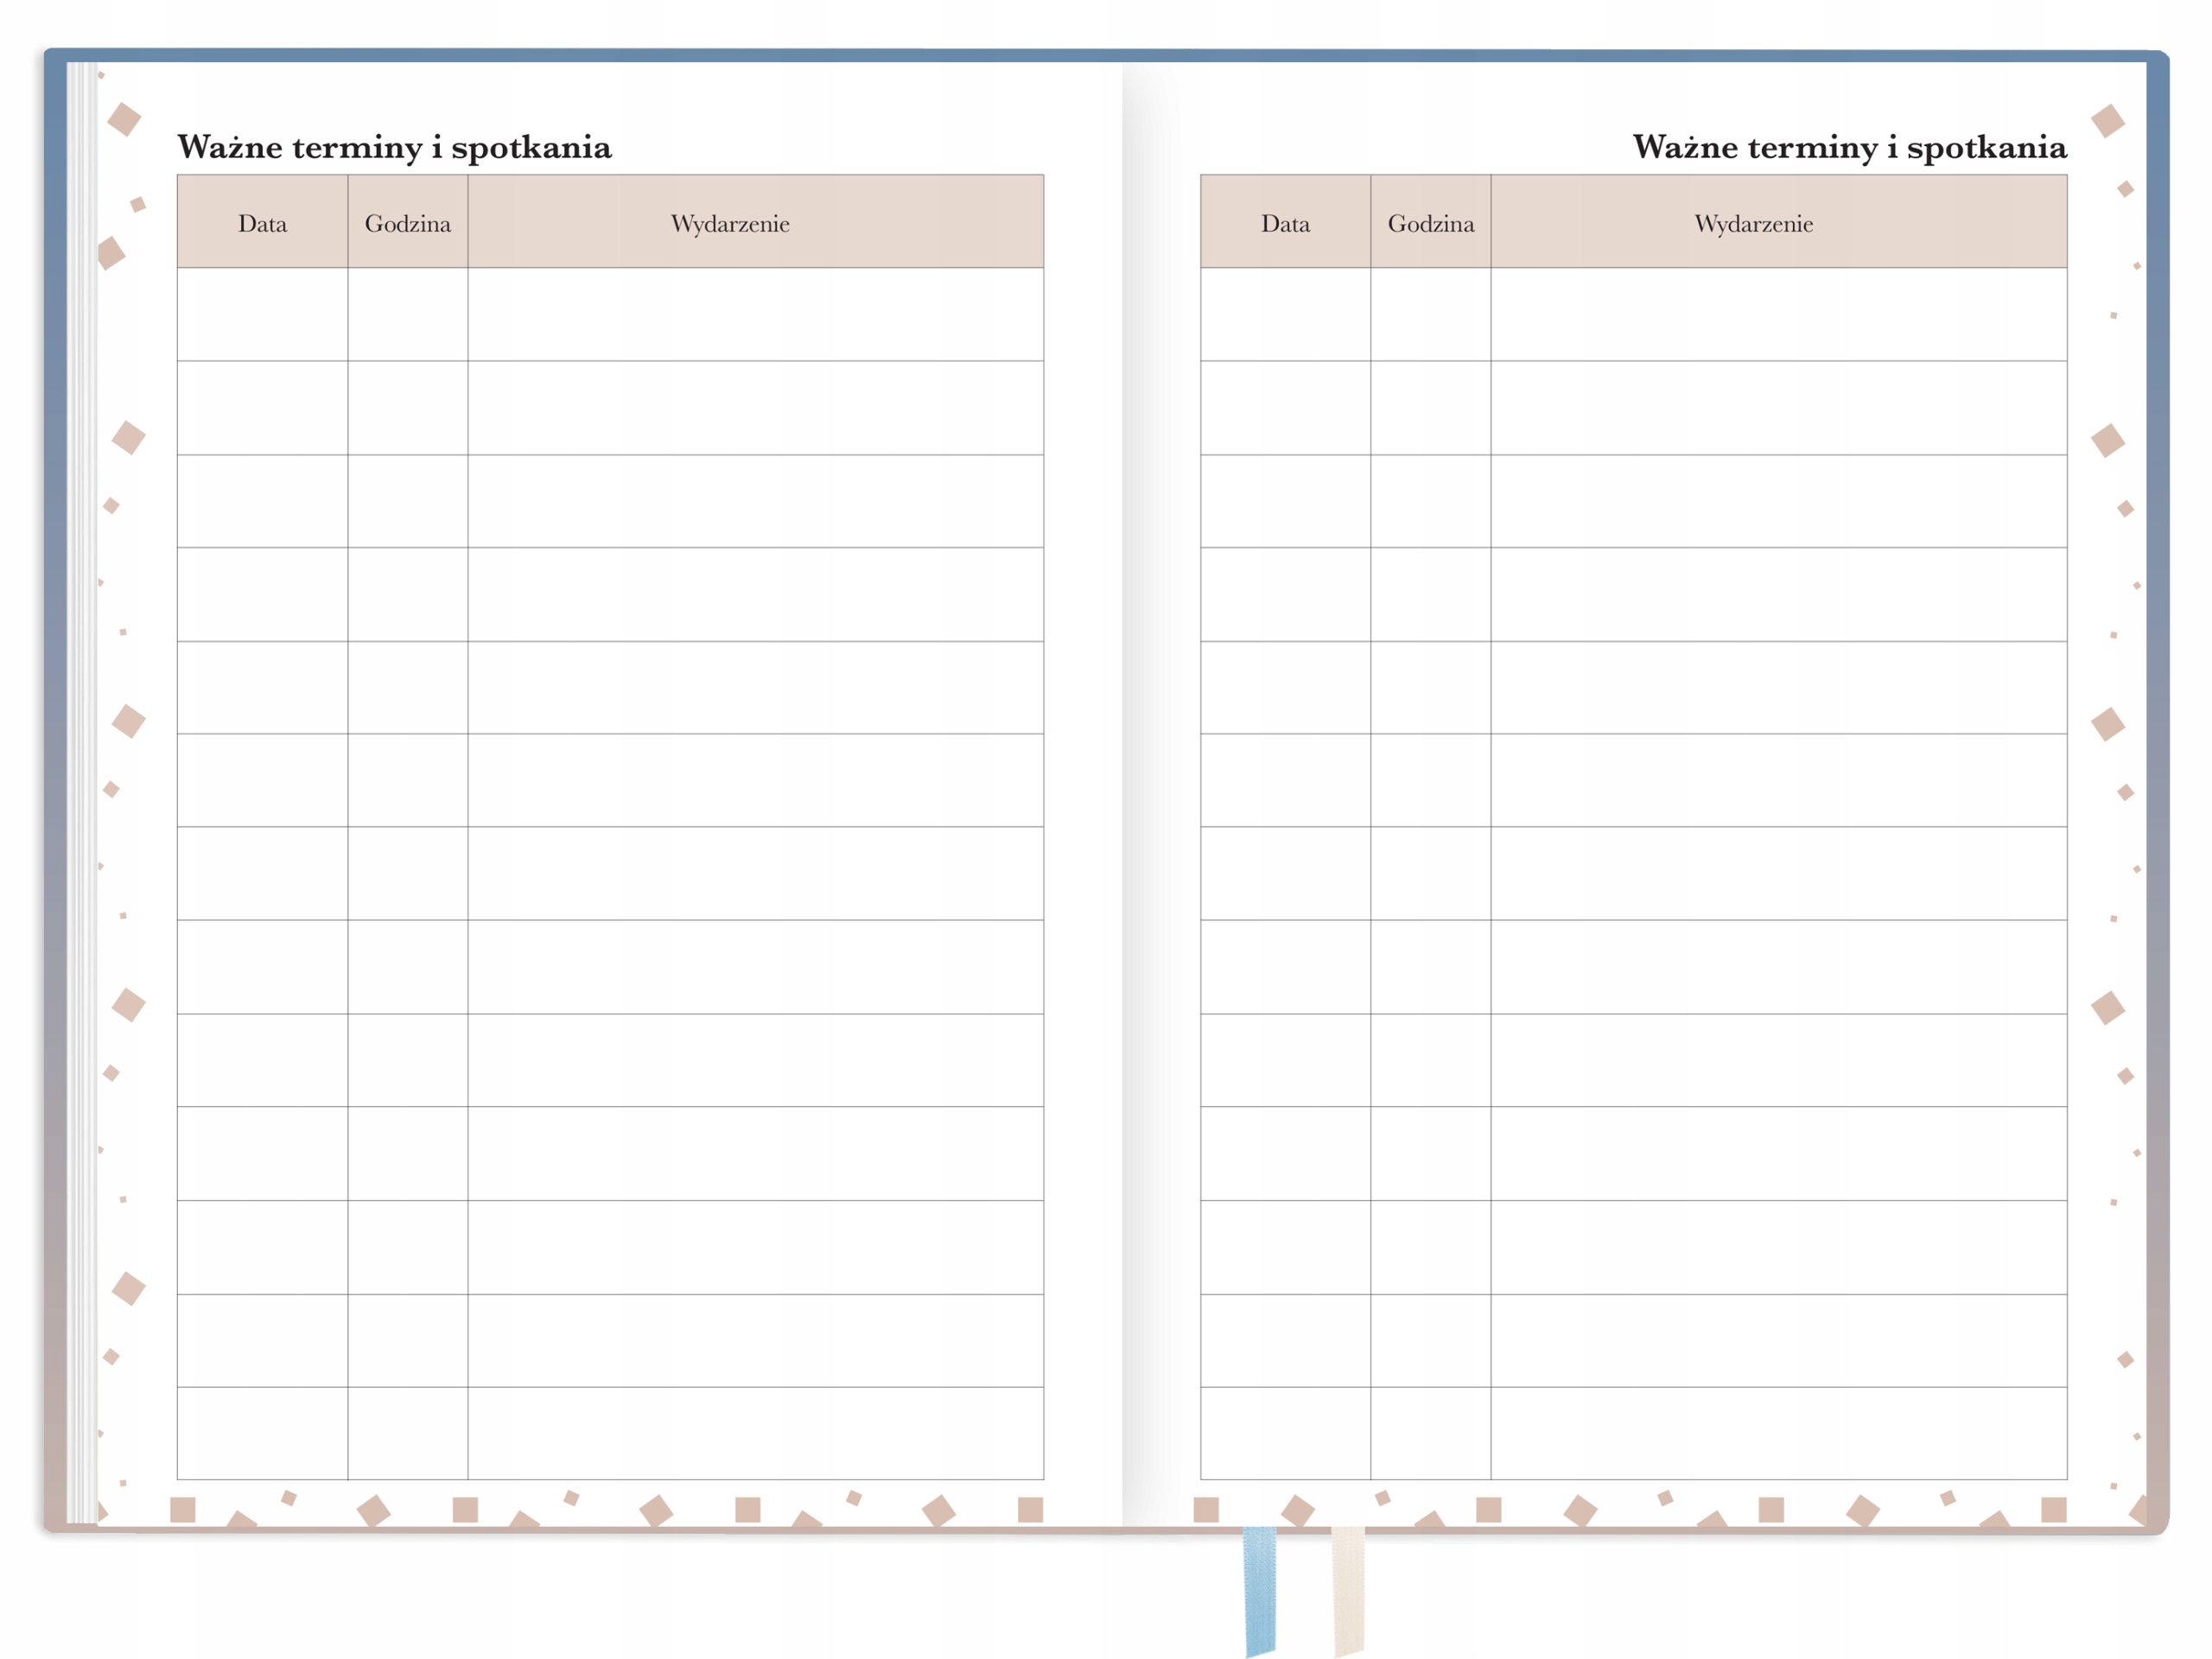
Task: Click the first empty Data cell on the right page
Action: pyautogui.click(x=1285, y=314)
